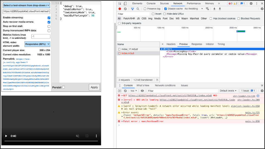
Task: Check Stop on first stall
Action: tap(49, 26)
